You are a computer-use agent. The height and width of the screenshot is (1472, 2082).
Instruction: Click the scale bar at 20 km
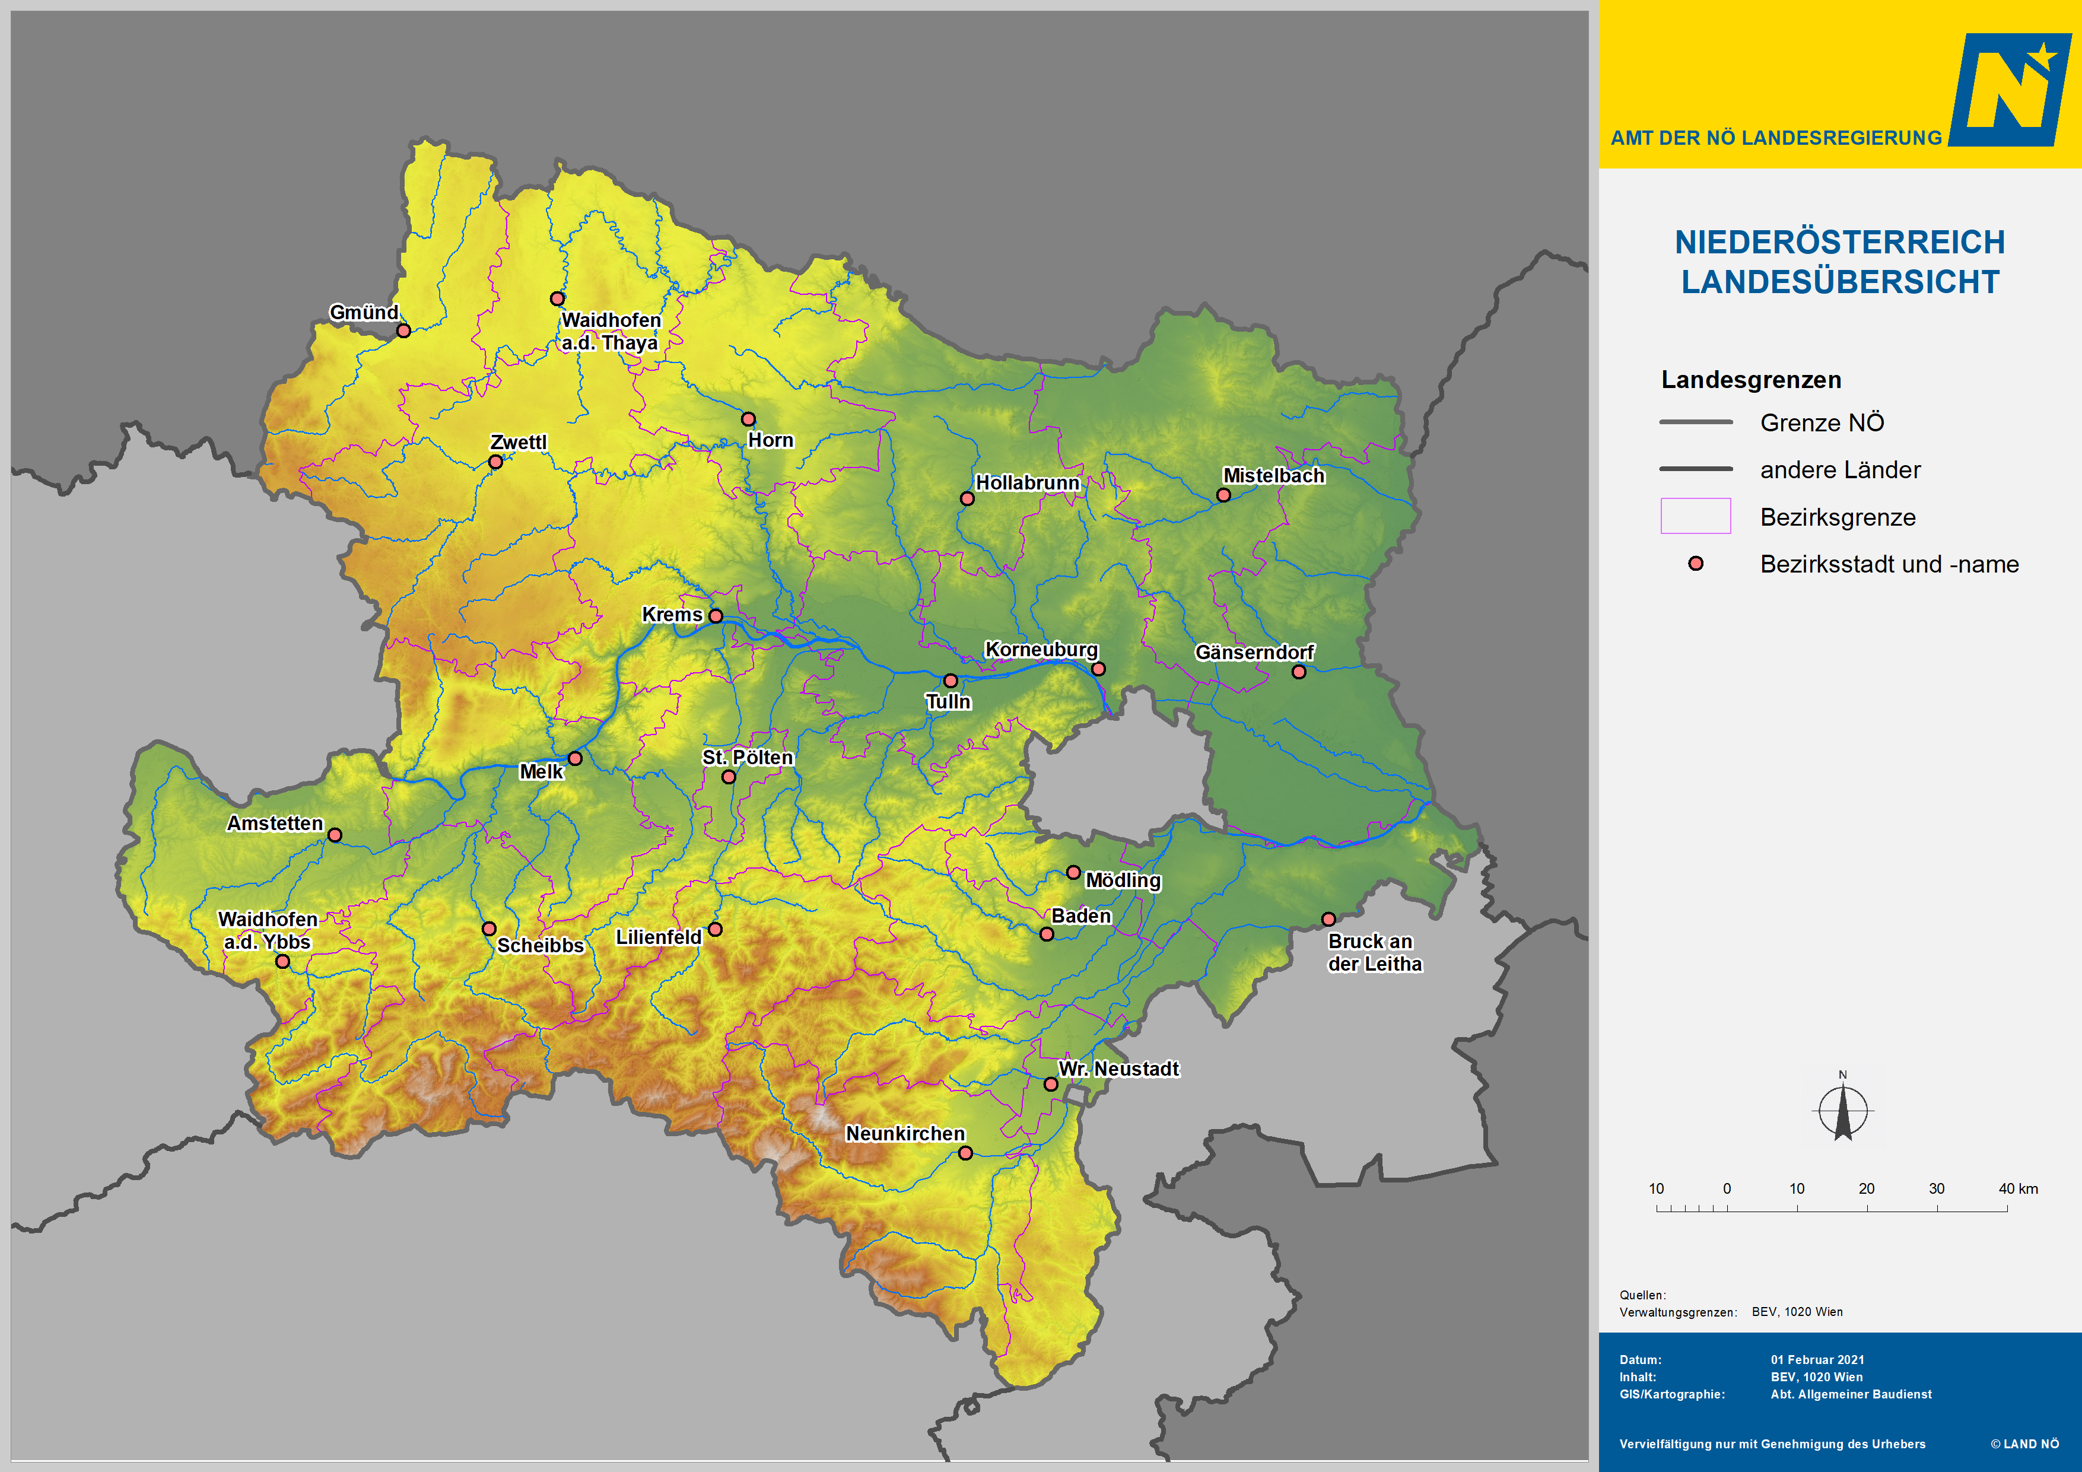(x=1867, y=1210)
